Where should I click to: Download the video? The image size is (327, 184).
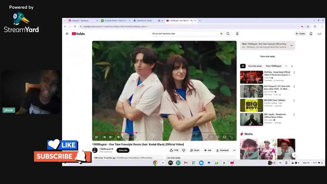tap(222, 150)
